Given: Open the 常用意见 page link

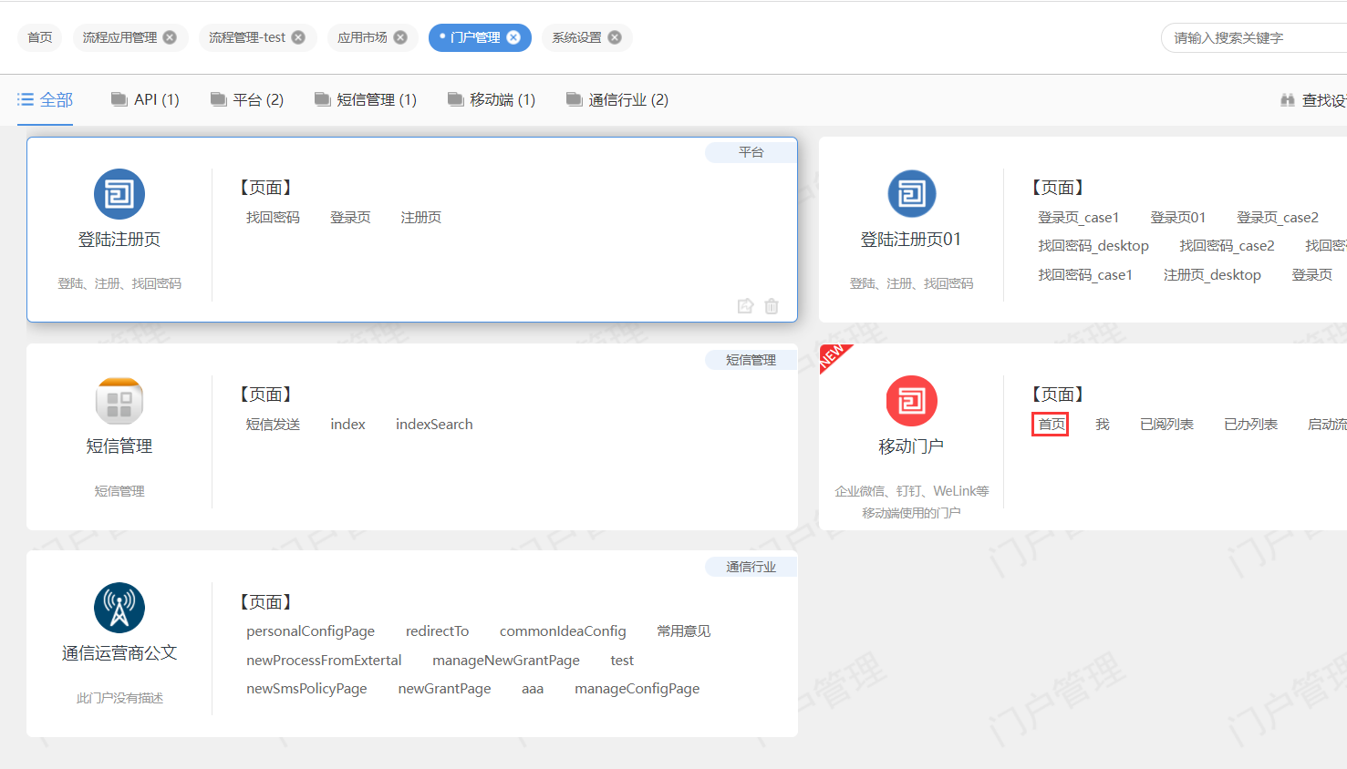Looking at the screenshot, I should (x=684, y=631).
